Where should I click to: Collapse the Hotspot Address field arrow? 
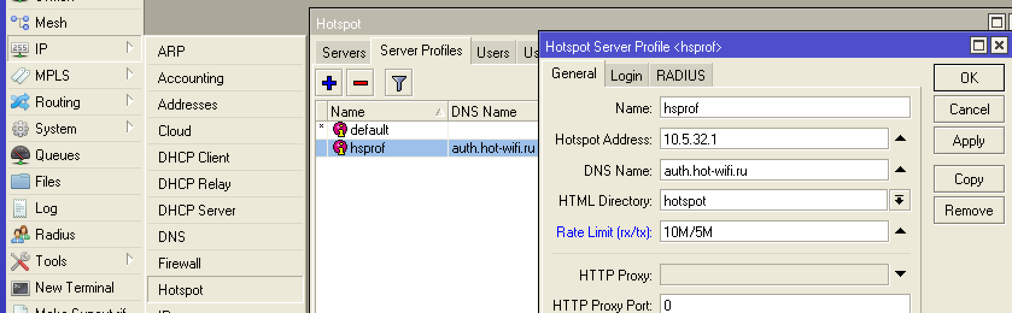(900, 138)
